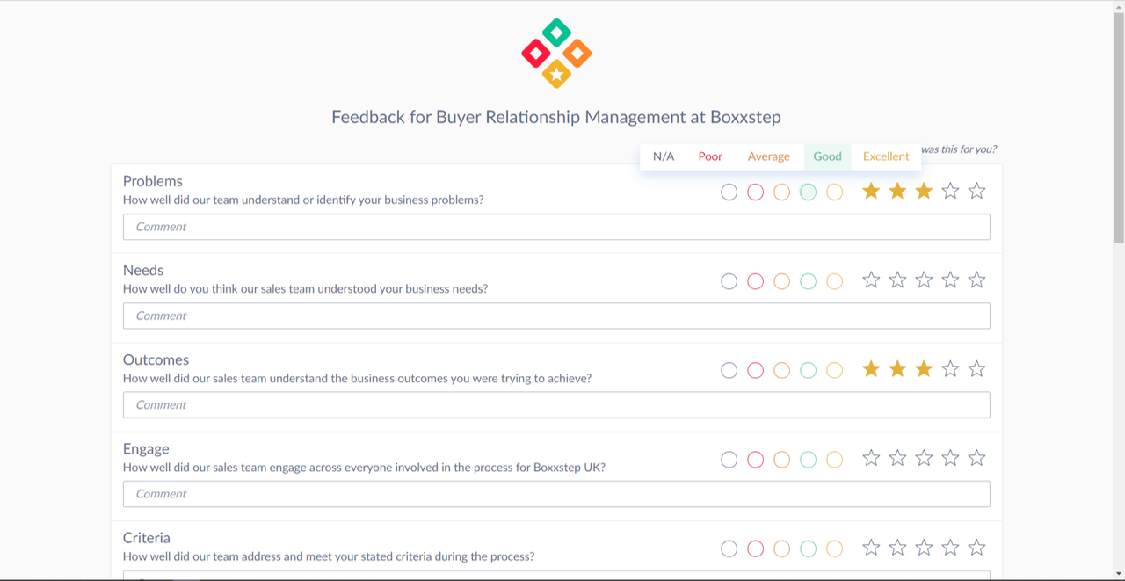The image size is (1125, 581).
Task: Click the N/A label in rating legend
Action: [664, 156]
